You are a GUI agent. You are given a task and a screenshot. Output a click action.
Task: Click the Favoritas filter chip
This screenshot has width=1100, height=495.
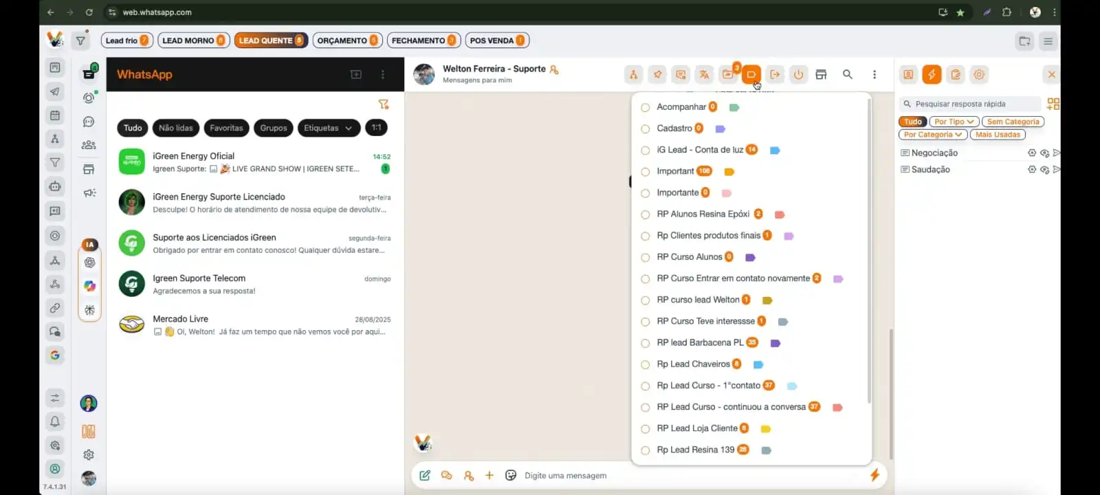(226, 128)
